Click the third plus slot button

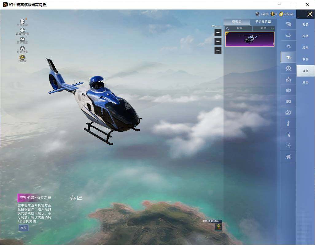click(x=218, y=50)
